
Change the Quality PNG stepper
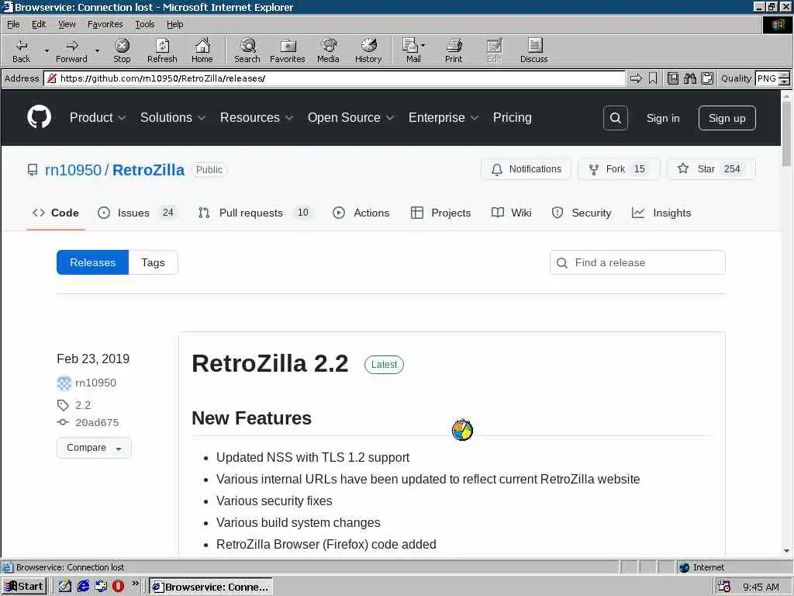point(784,78)
